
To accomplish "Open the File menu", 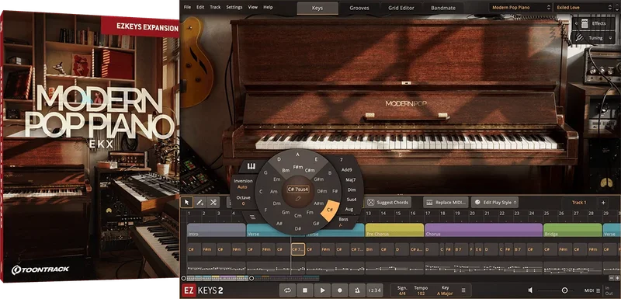I will tap(187, 7).
